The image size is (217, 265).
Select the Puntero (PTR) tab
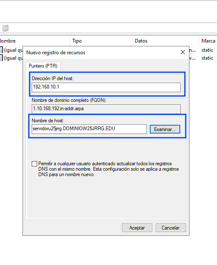(x=43, y=66)
